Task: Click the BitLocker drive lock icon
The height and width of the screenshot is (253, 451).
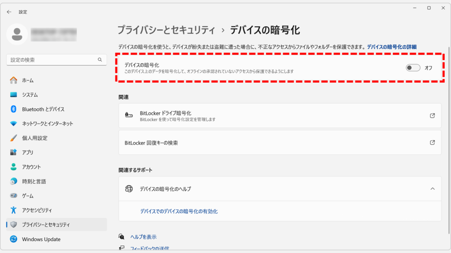Action: (x=129, y=116)
